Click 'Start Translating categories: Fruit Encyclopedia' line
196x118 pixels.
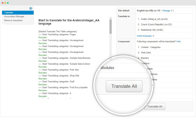click(63, 87)
